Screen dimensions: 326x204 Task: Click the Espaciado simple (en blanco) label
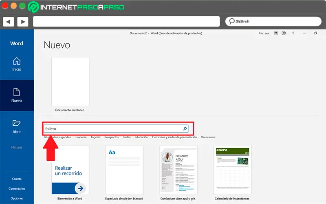coord(124,199)
